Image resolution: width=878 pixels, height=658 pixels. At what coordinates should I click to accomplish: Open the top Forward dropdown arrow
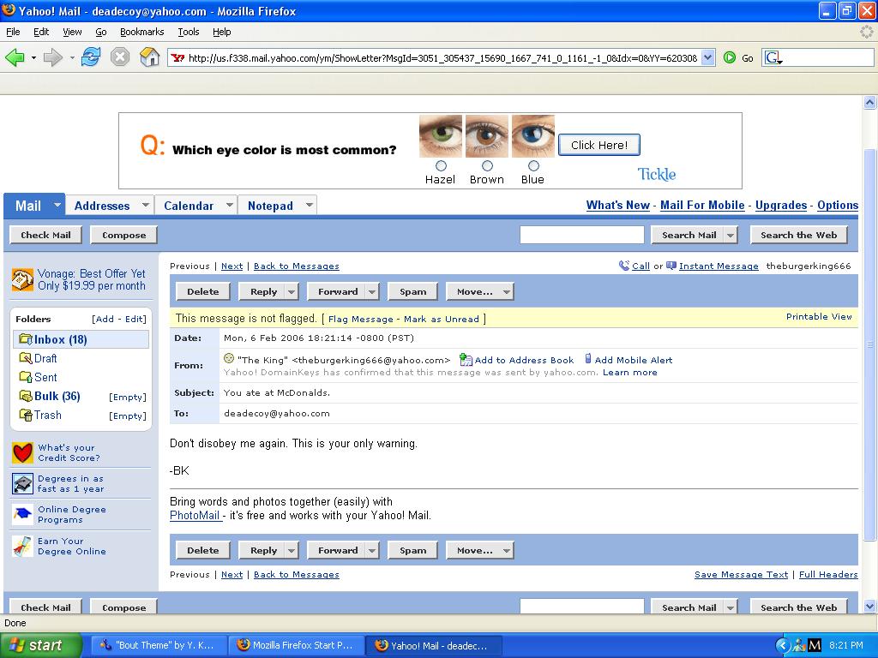(x=372, y=291)
